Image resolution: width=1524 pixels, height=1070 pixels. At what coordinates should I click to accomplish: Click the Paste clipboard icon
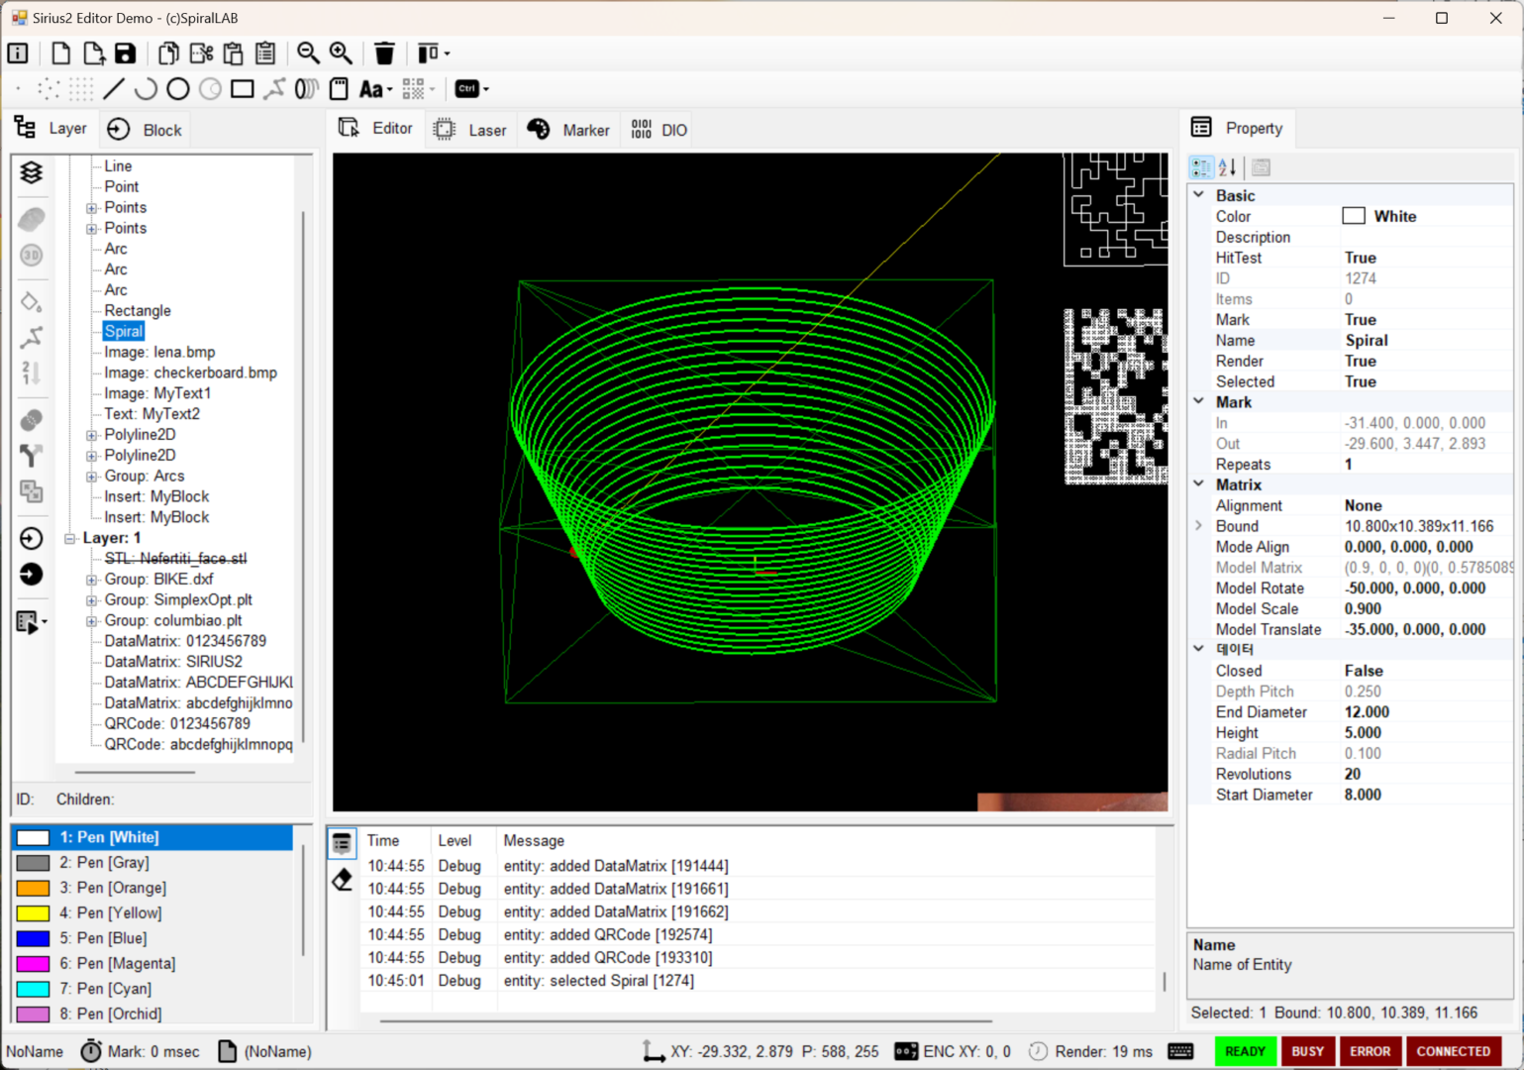click(x=234, y=53)
